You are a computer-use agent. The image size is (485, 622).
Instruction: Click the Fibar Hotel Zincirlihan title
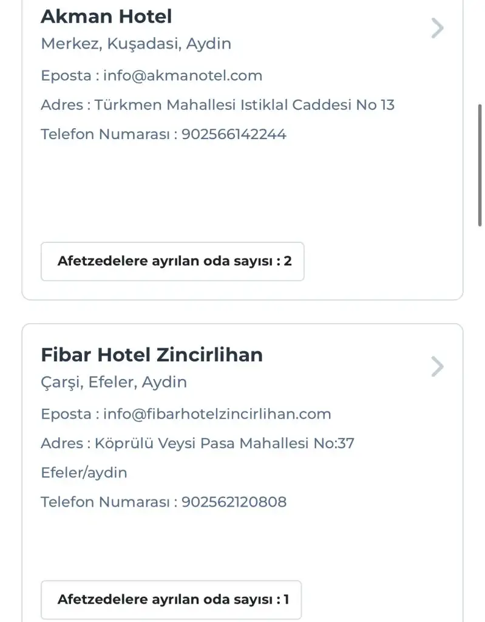point(152,355)
